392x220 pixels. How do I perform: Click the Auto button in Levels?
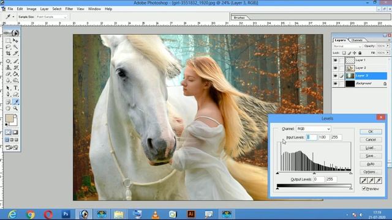coord(371,164)
